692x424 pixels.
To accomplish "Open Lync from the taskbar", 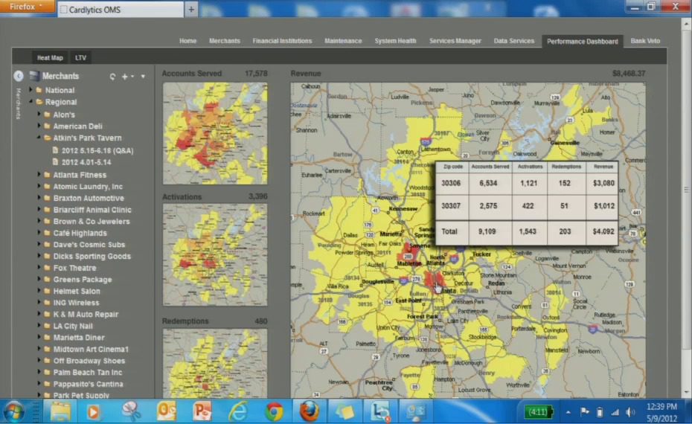I will [380, 412].
